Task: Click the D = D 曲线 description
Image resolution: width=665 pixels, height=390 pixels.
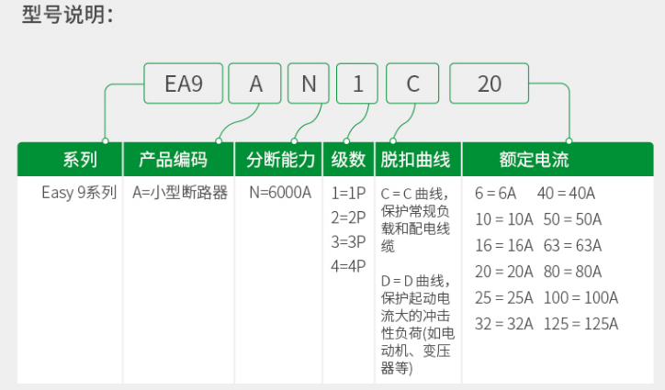Action: pyautogui.click(x=417, y=324)
